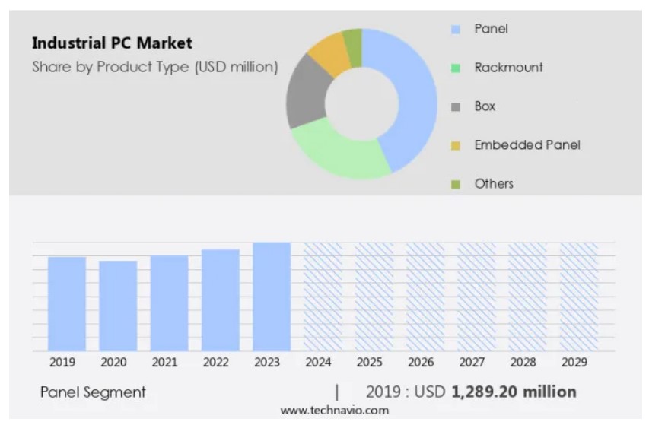Screen dimensions: 649x425
Task: Click the blue Panel legend swatch
Action: click(x=456, y=29)
